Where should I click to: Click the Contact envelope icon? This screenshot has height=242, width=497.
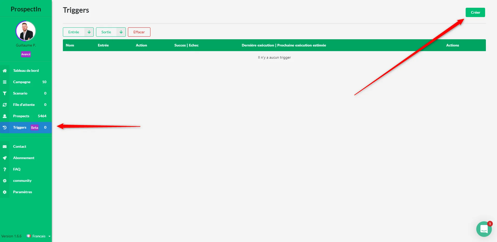[5, 146]
